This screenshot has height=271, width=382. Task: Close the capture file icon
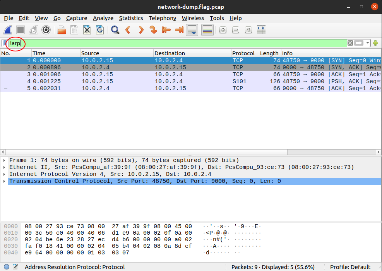tap(87, 30)
